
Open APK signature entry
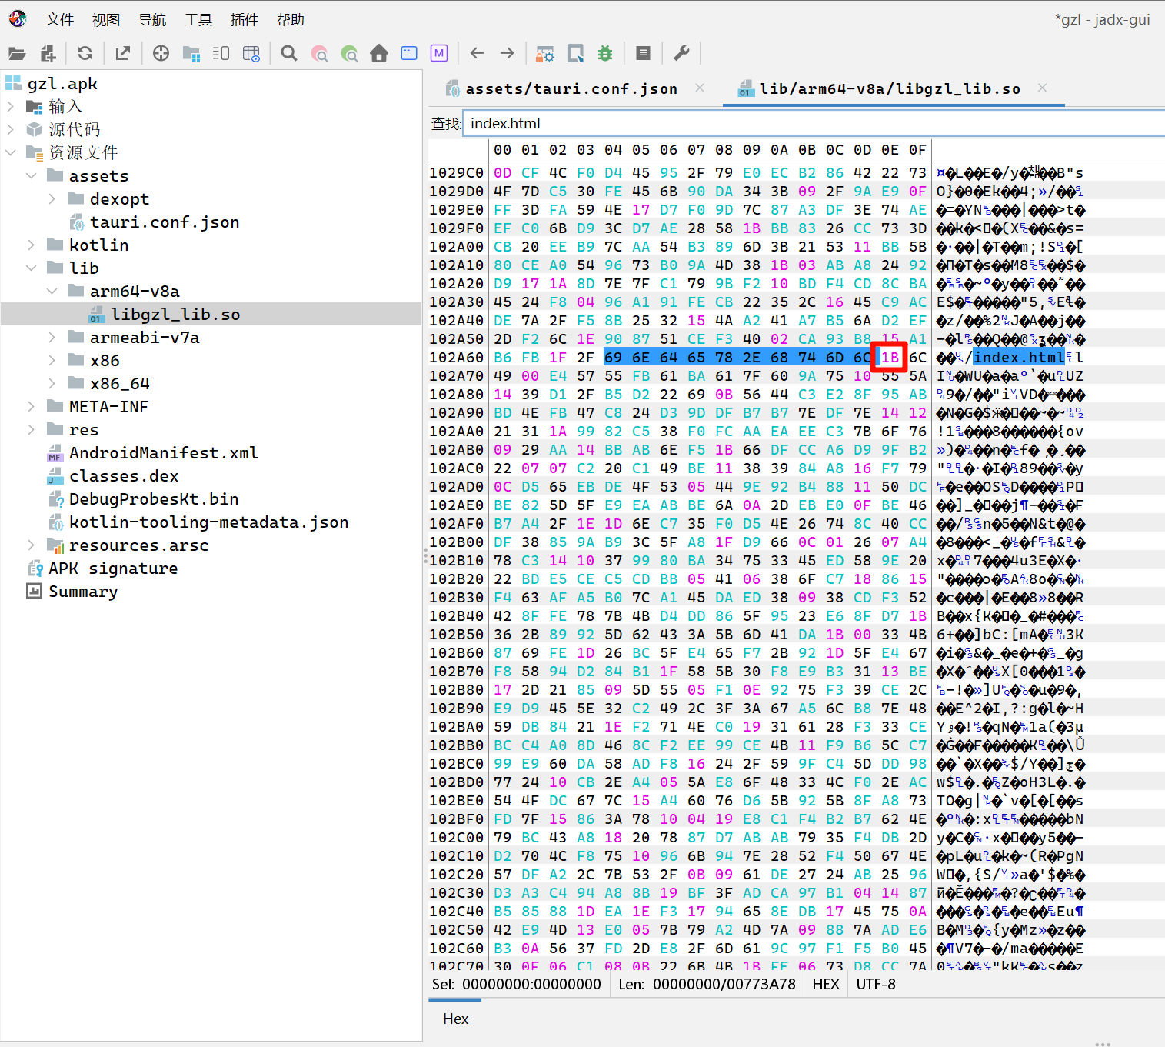(x=113, y=569)
